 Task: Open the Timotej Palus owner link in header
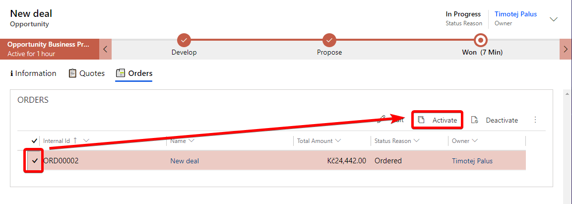[x=515, y=14]
